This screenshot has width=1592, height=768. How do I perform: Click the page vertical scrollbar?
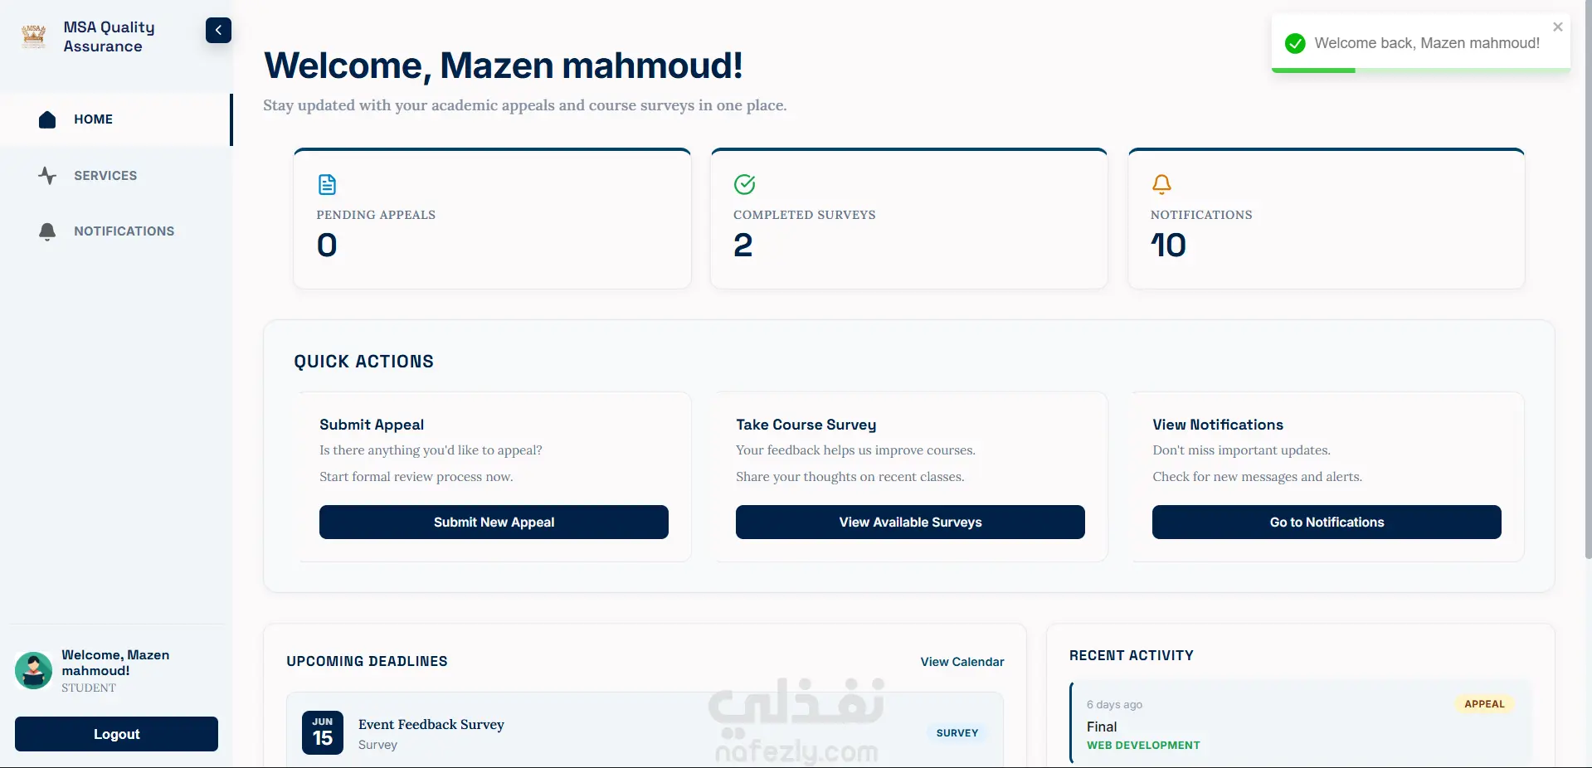(x=1588, y=282)
